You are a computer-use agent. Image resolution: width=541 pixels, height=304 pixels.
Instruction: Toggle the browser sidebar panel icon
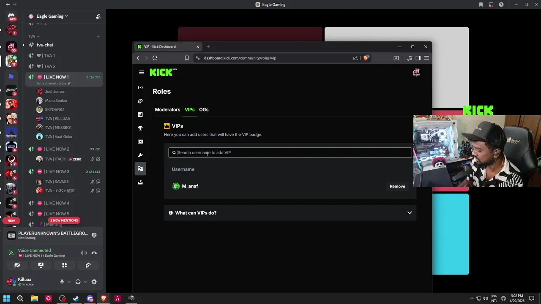point(418,58)
